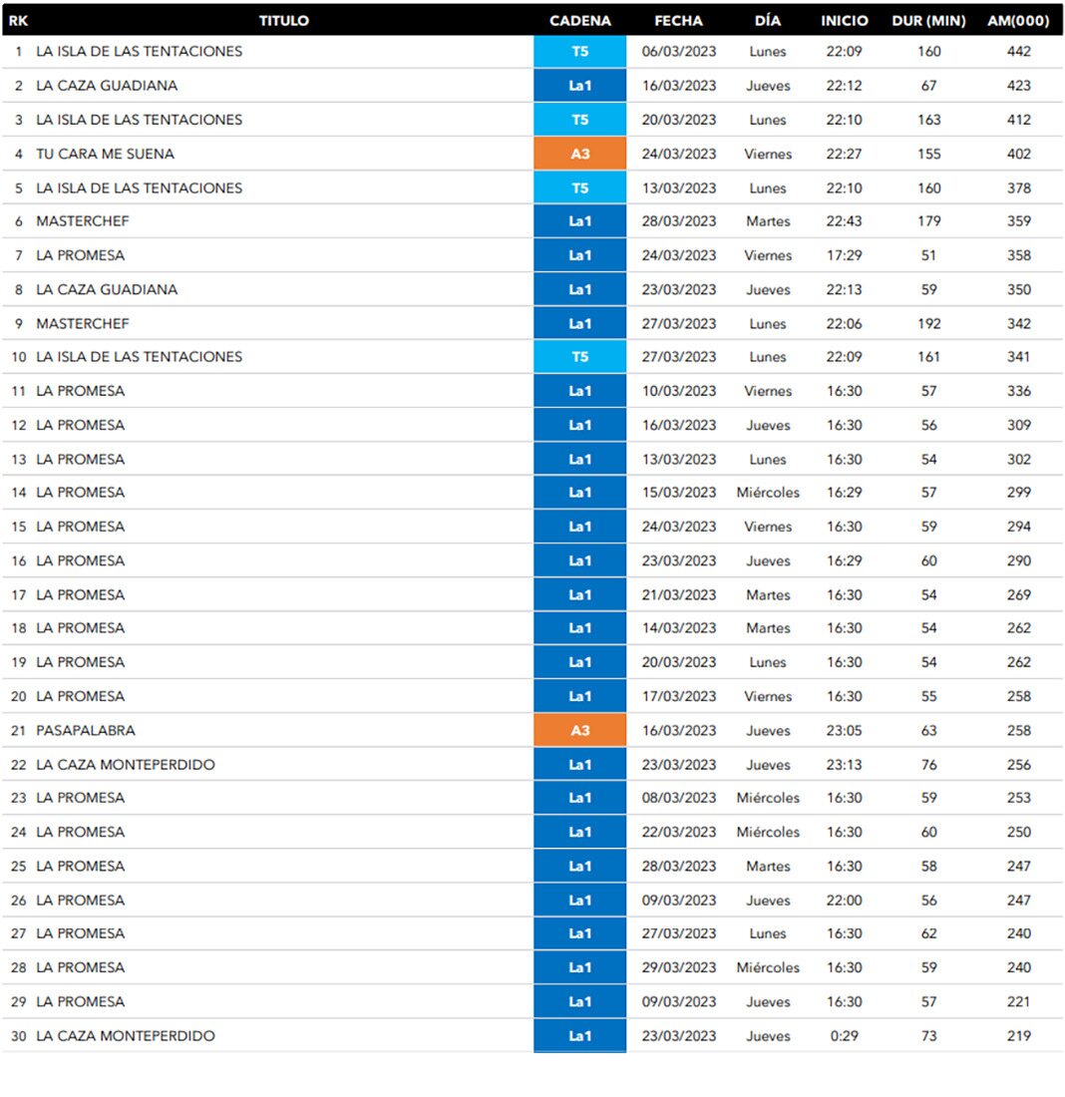Sort the table by FECHA header
Image resolution: width=1065 pixels, height=1097 pixels.
pos(678,21)
